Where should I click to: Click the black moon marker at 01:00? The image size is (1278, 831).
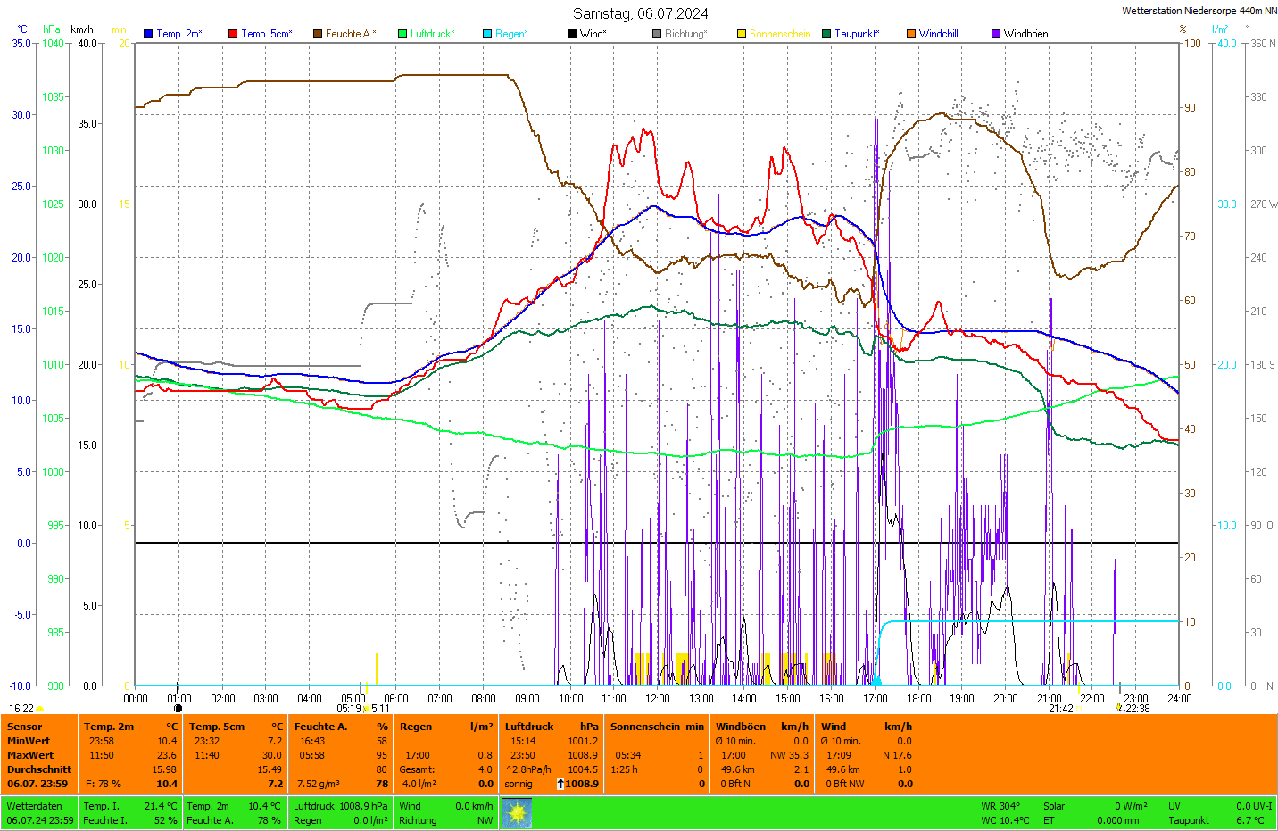click(x=178, y=709)
